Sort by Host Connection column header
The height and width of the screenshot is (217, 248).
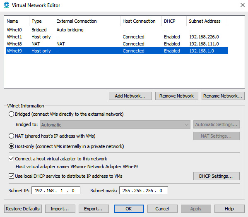[141, 21]
